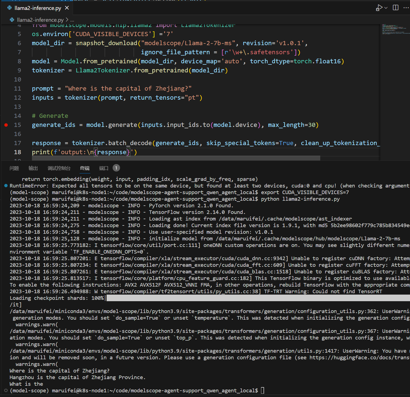Click the 'snapshot_download' call on line 6

(x=106, y=43)
